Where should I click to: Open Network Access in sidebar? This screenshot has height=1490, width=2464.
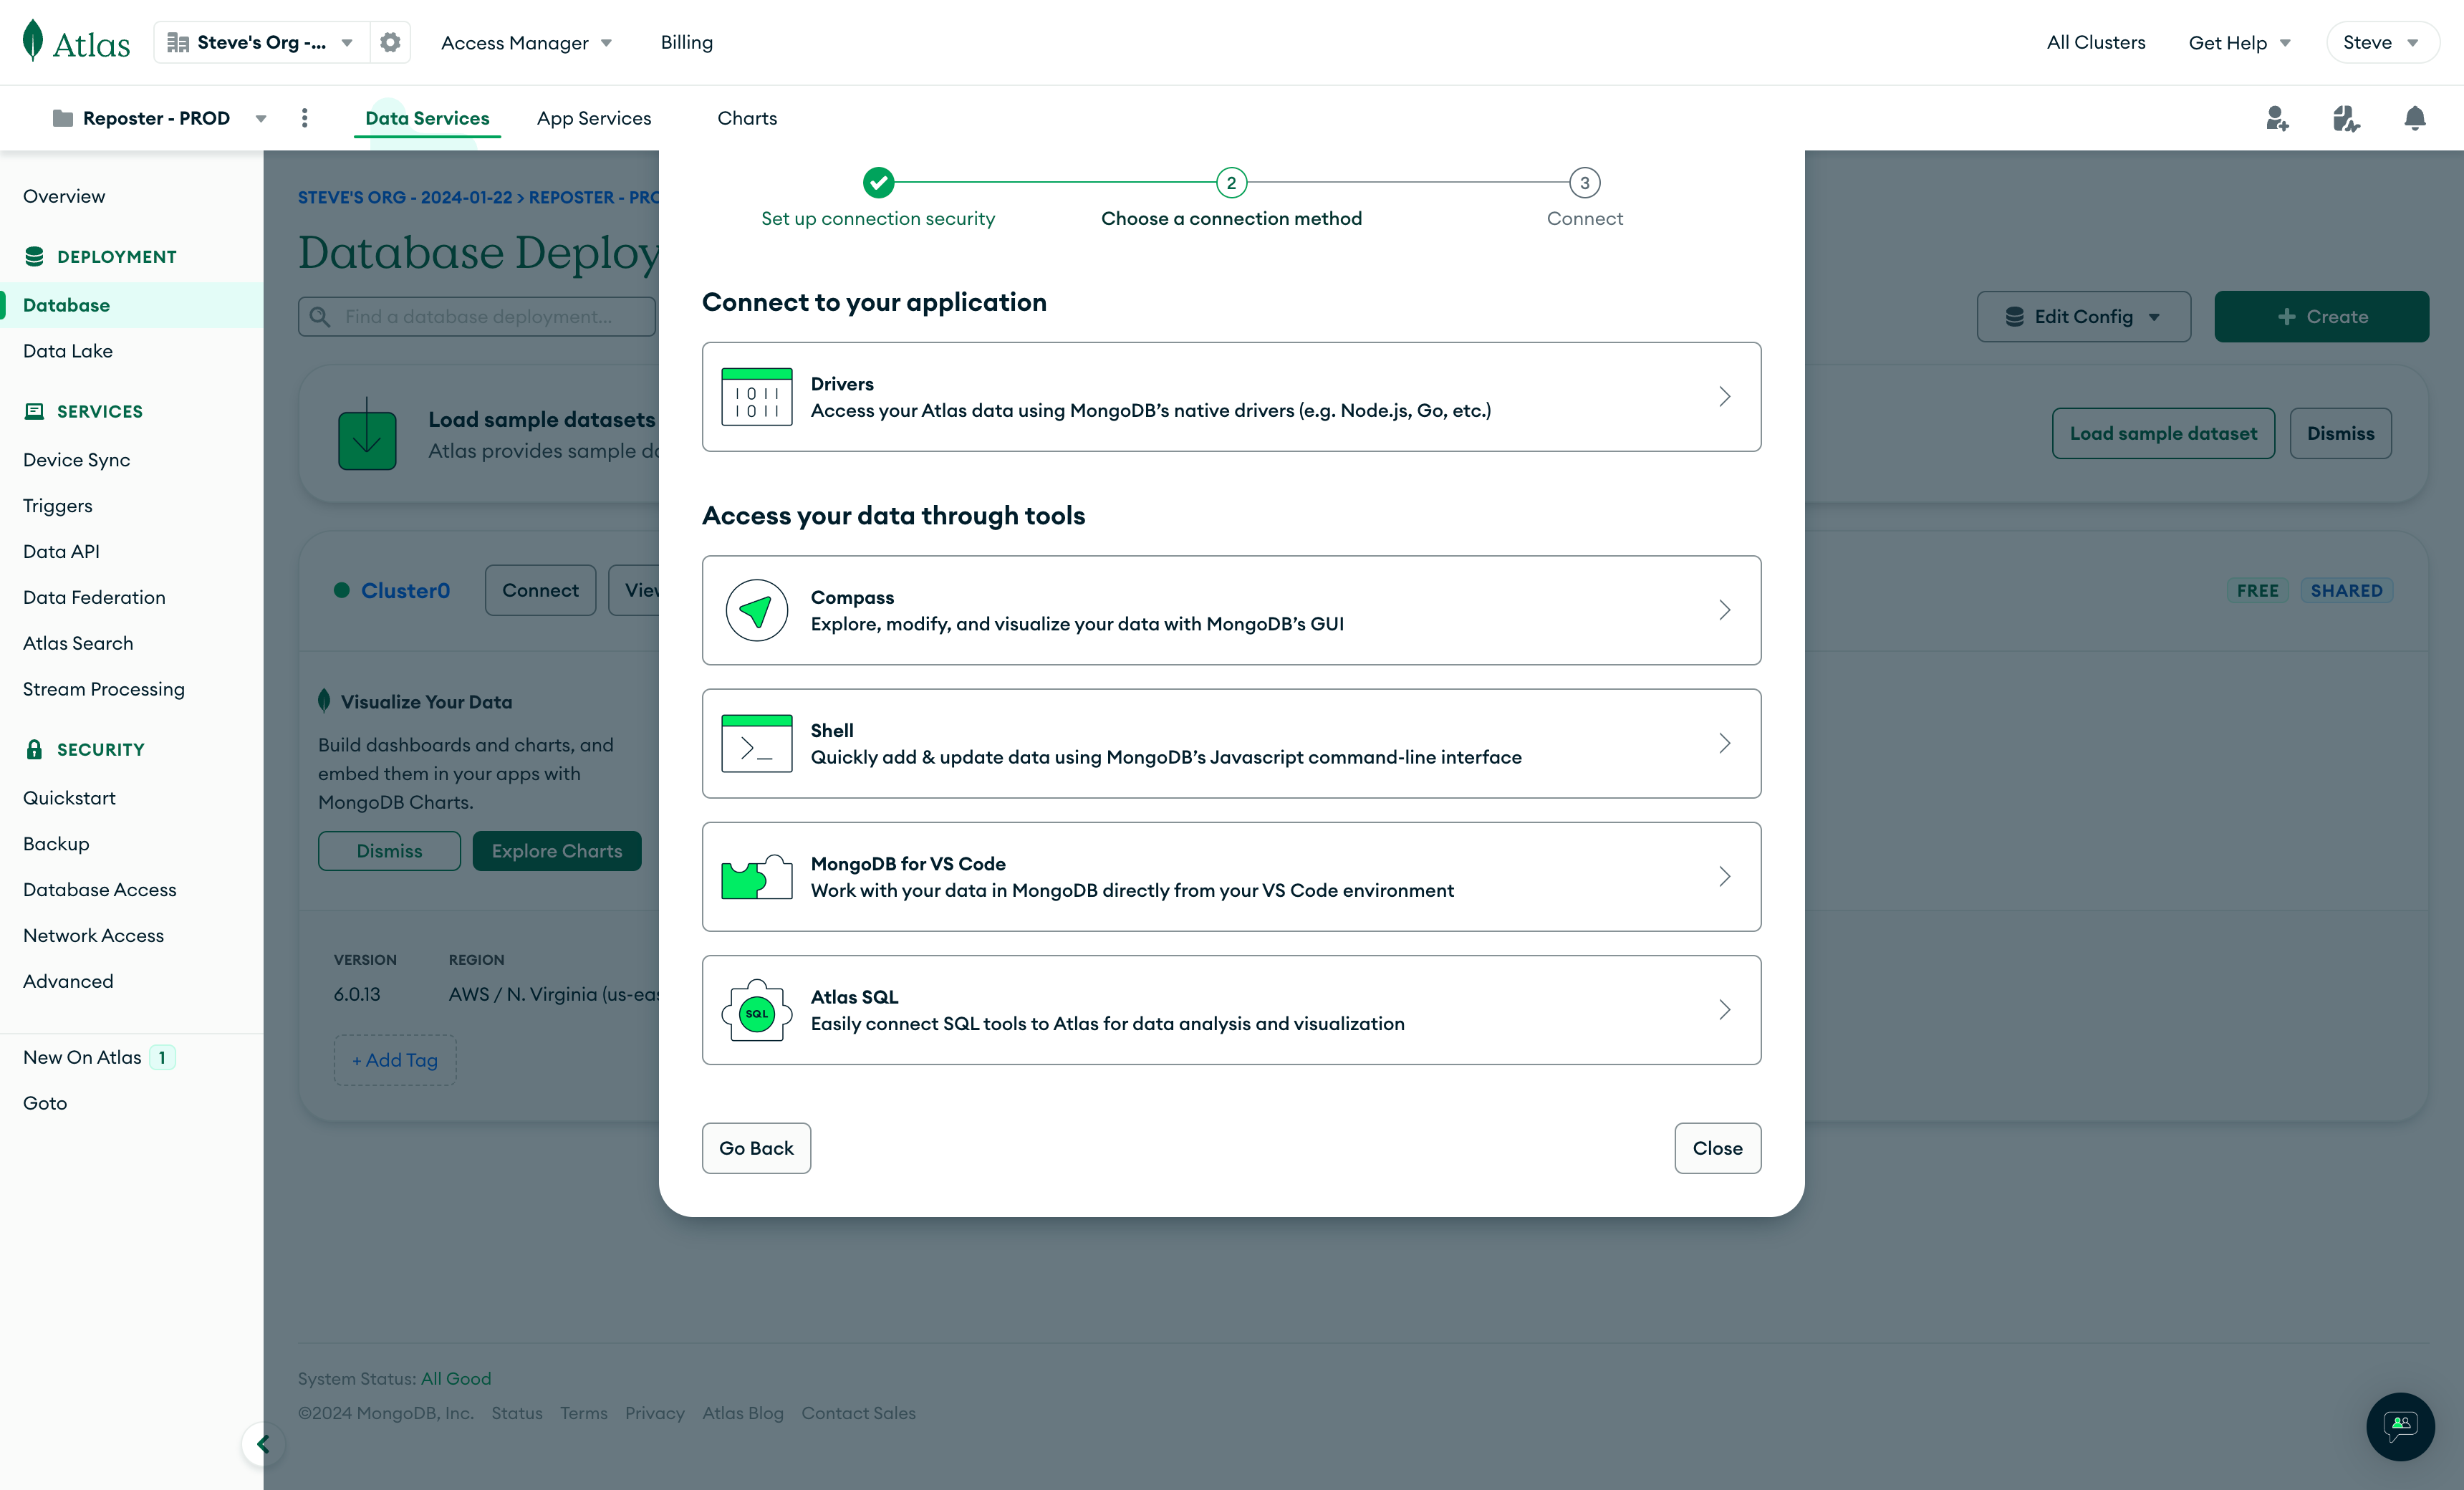click(93, 935)
